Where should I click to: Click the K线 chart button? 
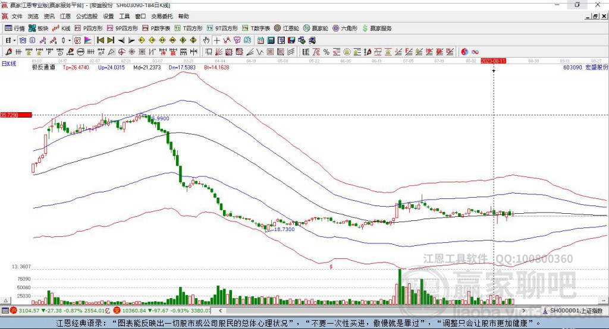click(x=61, y=29)
